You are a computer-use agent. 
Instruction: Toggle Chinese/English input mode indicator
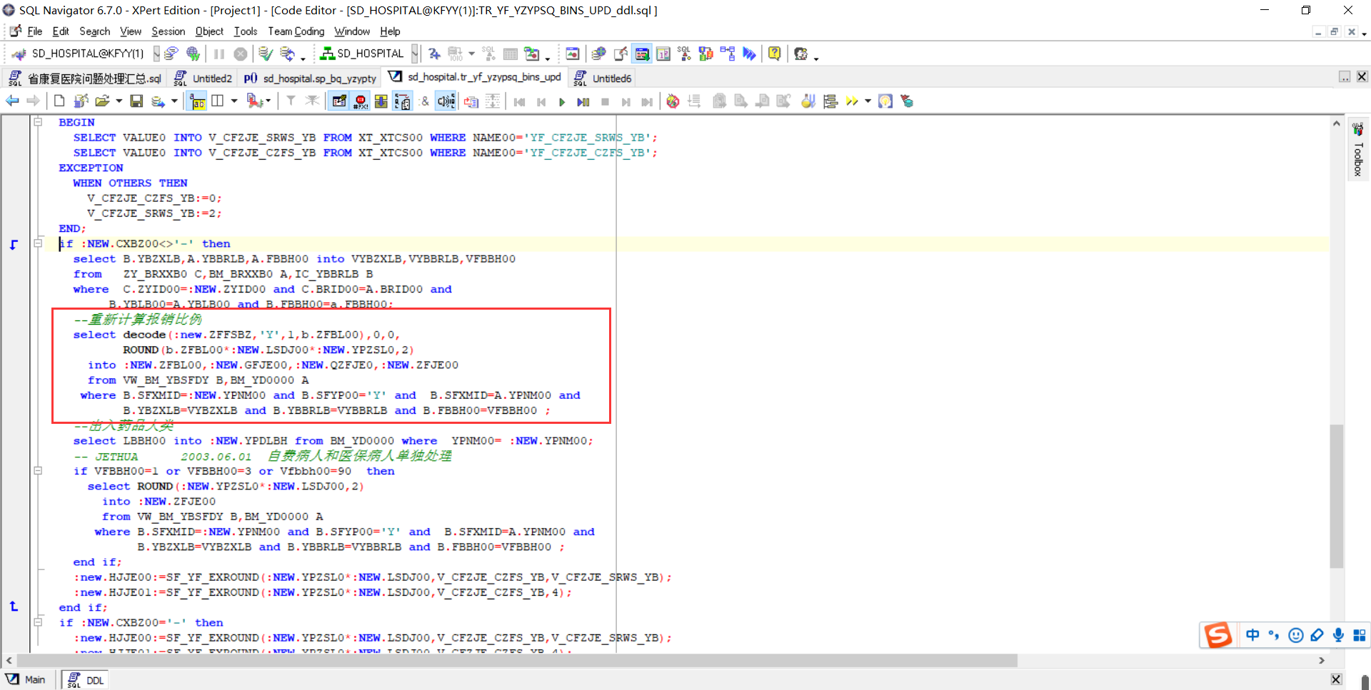1252,635
